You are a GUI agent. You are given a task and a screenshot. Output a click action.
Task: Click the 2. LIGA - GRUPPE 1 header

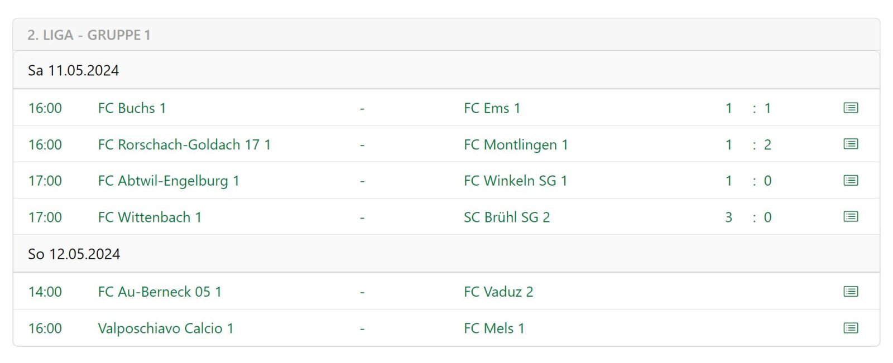click(89, 35)
